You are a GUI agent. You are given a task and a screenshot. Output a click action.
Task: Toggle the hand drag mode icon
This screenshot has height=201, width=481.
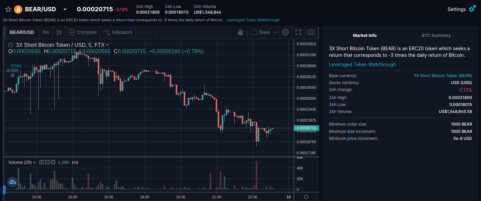[240, 32]
